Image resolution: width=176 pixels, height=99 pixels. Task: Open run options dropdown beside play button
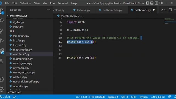click(x=165, y=10)
